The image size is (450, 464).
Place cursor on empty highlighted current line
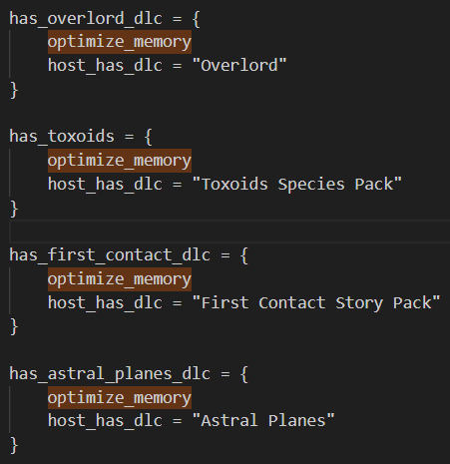[x=229, y=232]
